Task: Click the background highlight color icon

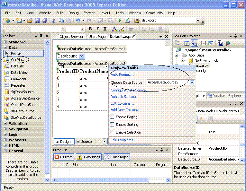Action: 122,29
